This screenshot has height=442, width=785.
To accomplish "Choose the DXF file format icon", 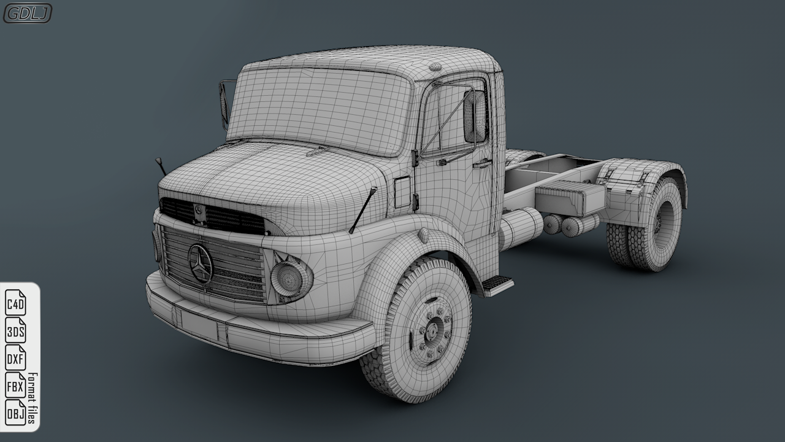I will coord(15,358).
